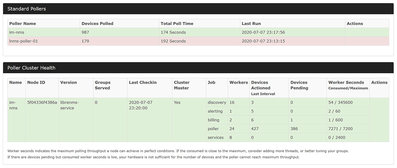Click the Poller Name column header
Image resolution: width=397 pixels, height=168 pixels.
pos(23,24)
